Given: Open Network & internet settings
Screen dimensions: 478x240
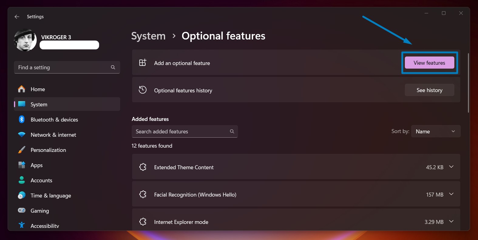Looking at the screenshot, I should [67, 135].
